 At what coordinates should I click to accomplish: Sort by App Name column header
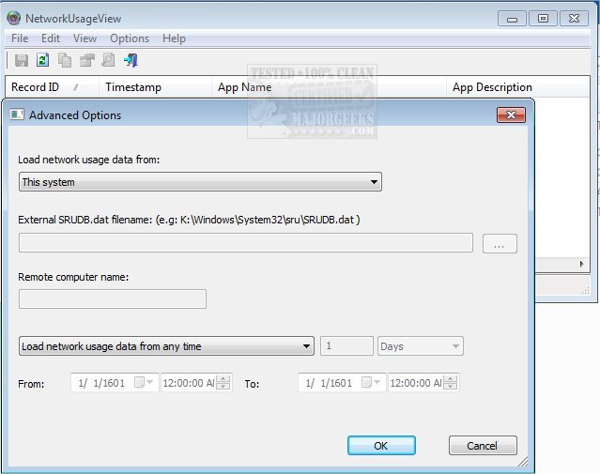pyautogui.click(x=329, y=87)
